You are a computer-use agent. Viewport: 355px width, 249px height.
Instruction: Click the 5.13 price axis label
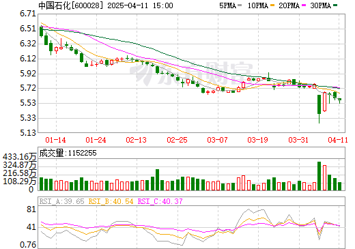(x=28, y=132)
